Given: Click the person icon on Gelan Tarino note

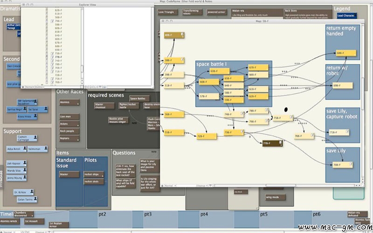Looking at the screenshot, I should 35,199.
